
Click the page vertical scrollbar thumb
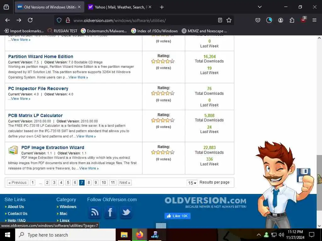[319, 182]
